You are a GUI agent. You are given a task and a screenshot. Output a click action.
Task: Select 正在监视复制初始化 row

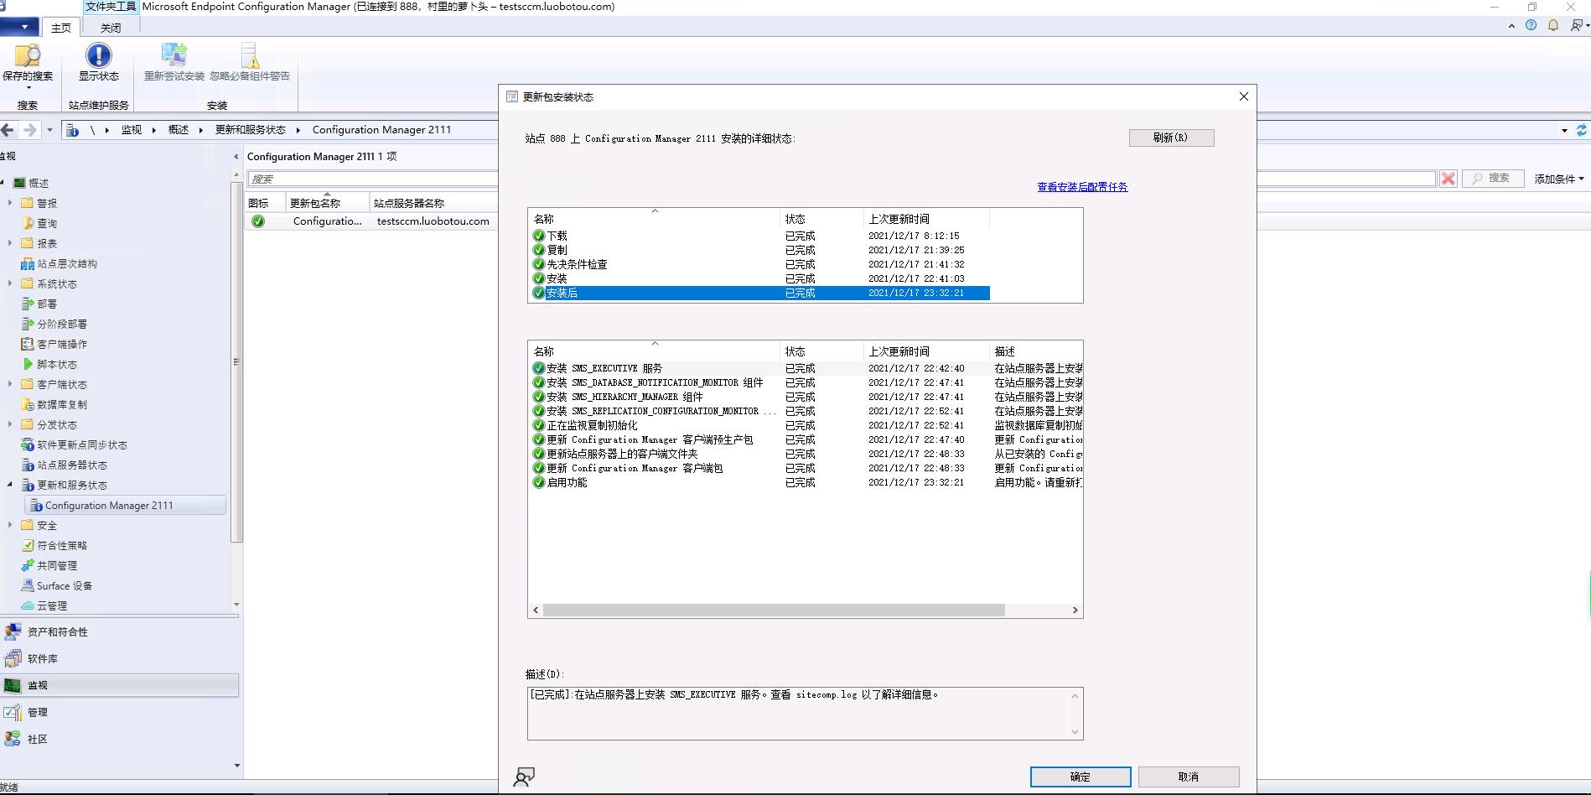(x=807, y=425)
